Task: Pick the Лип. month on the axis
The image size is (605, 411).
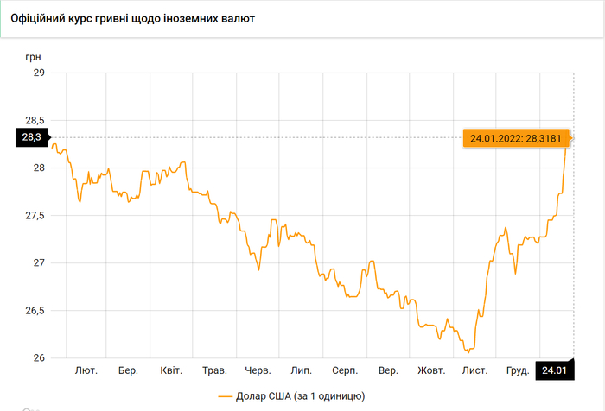Action: pos(302,370)
